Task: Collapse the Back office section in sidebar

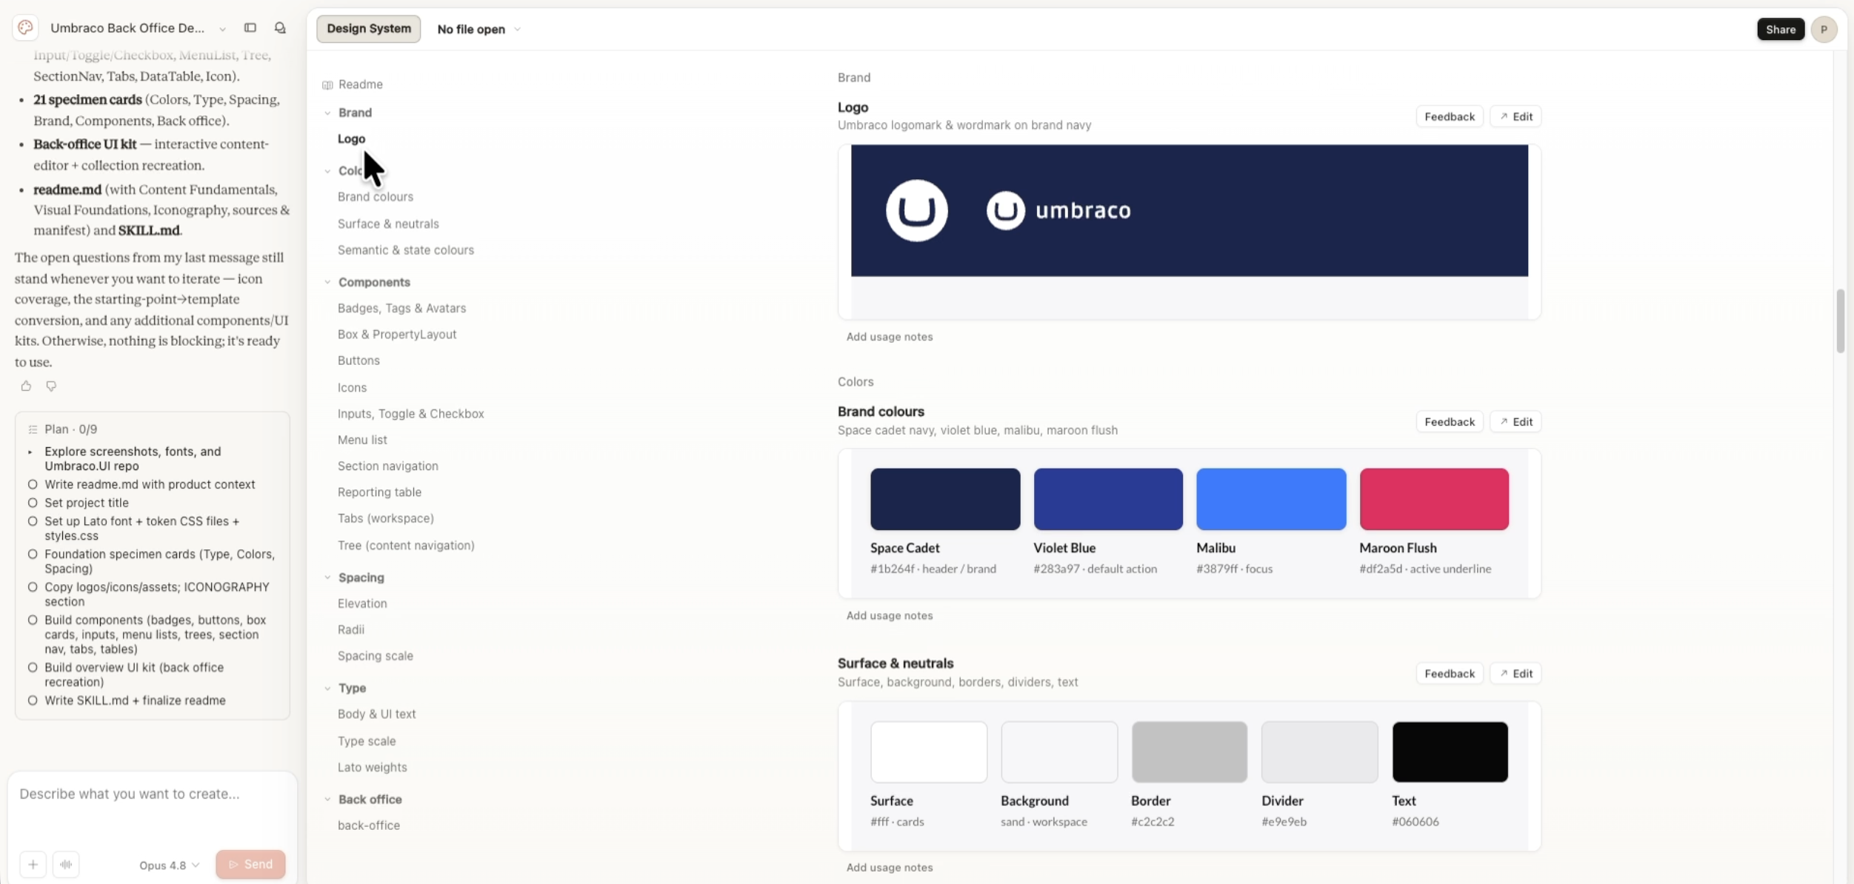Action: click(x=327, y=800)
